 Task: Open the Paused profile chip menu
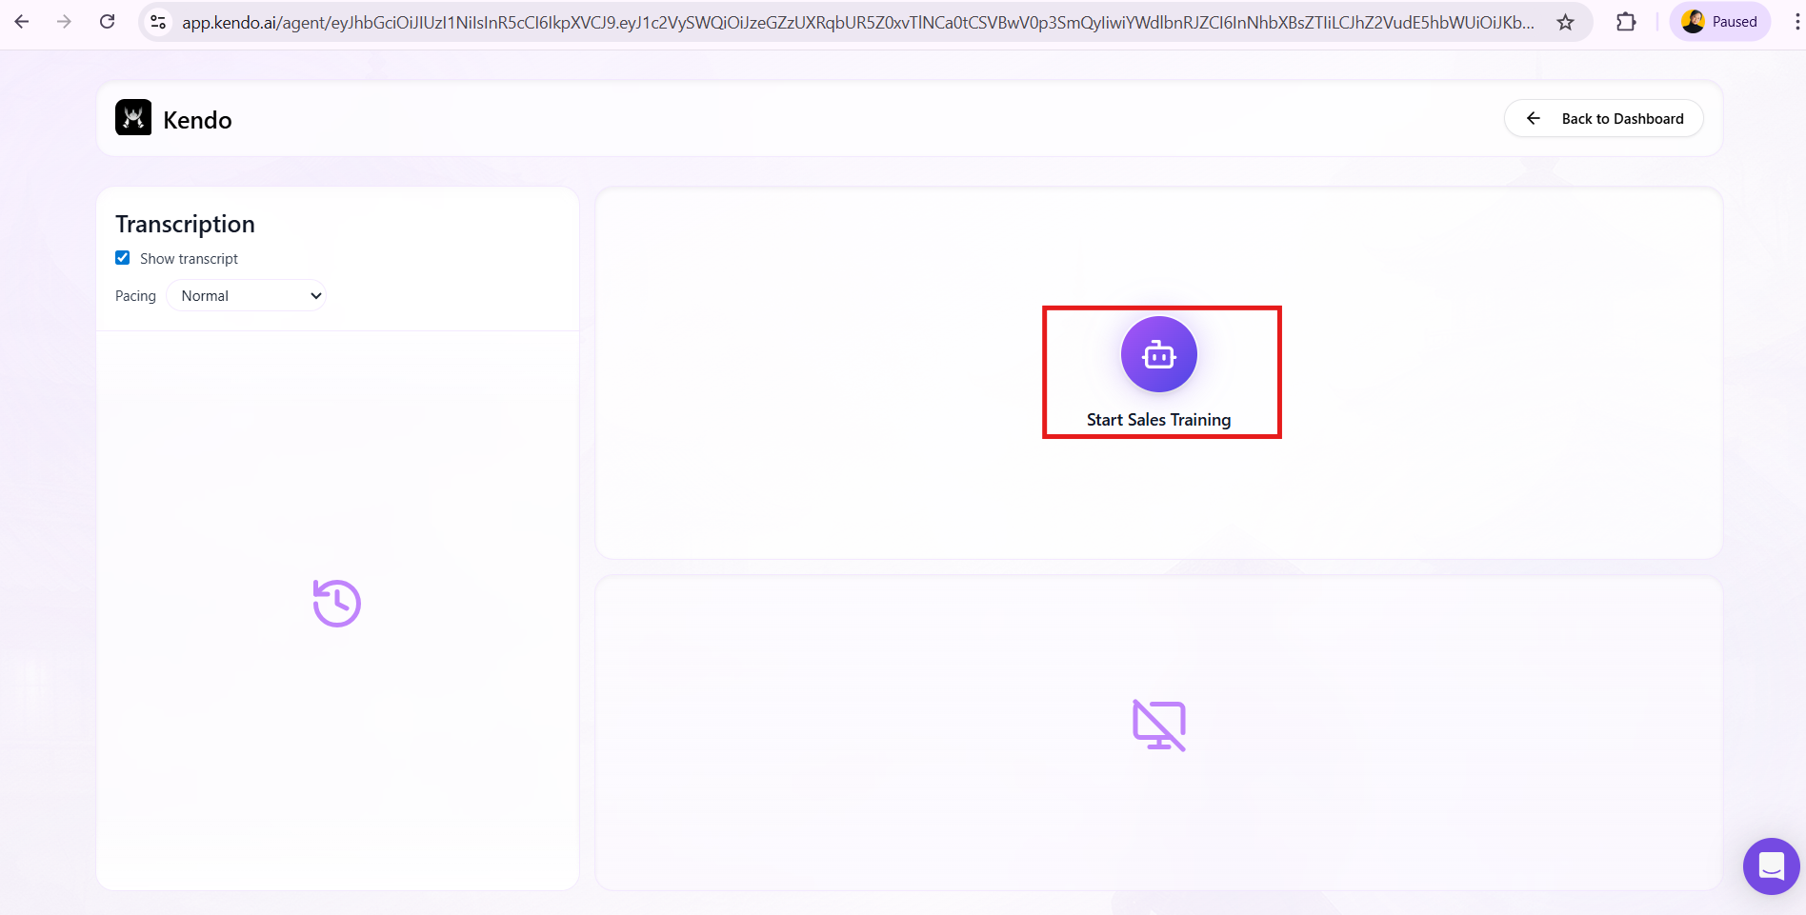[1719, 22]
